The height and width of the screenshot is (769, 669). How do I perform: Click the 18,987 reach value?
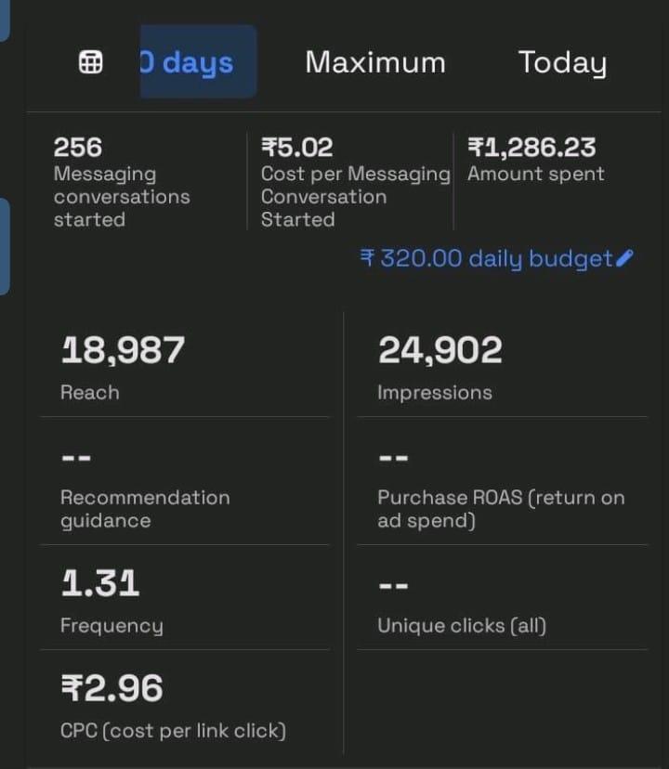(123, 350)
